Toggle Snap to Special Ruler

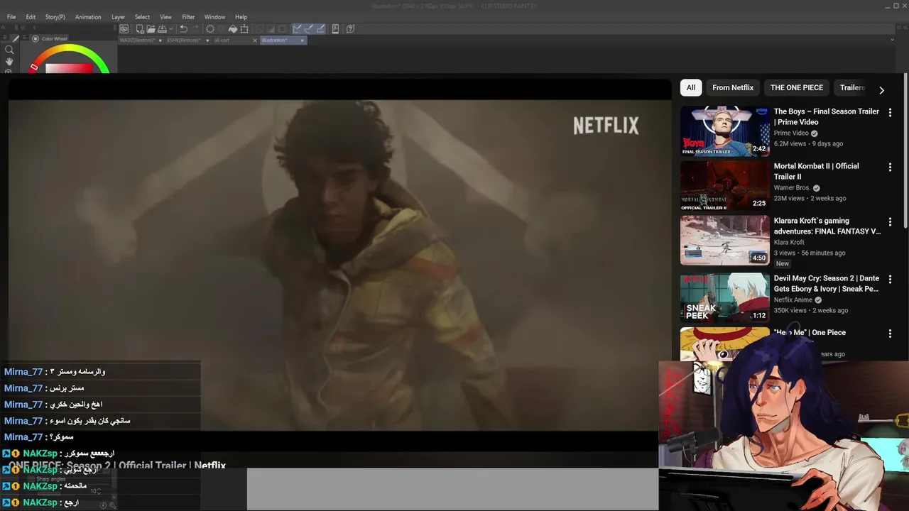click(309, 29)
